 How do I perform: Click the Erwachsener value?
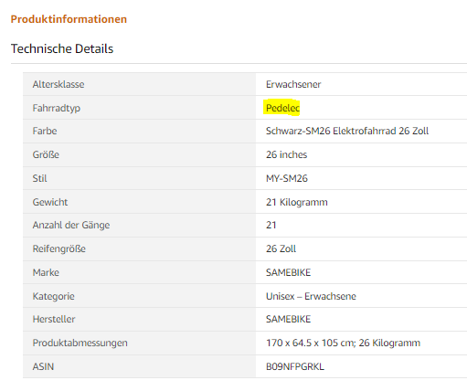click(293, 84)
